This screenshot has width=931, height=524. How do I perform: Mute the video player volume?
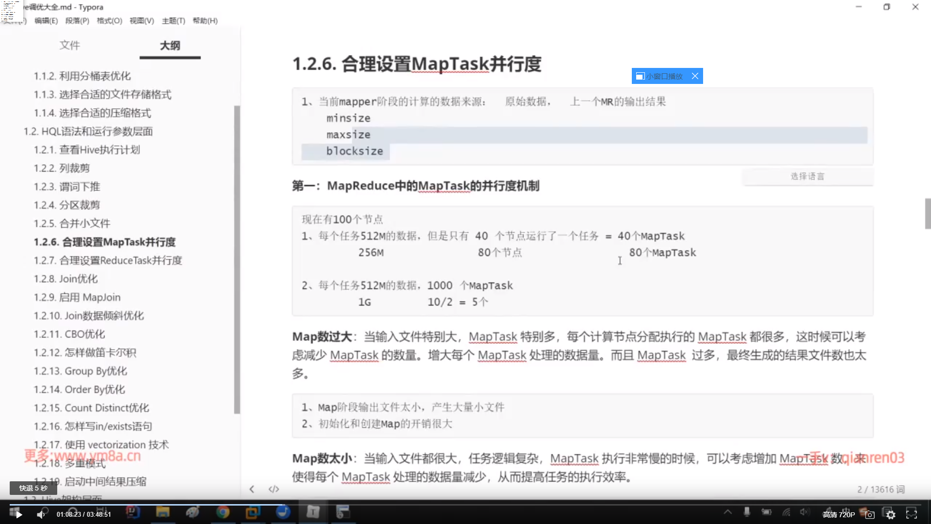pyautogui.click(x=41, y=514)
